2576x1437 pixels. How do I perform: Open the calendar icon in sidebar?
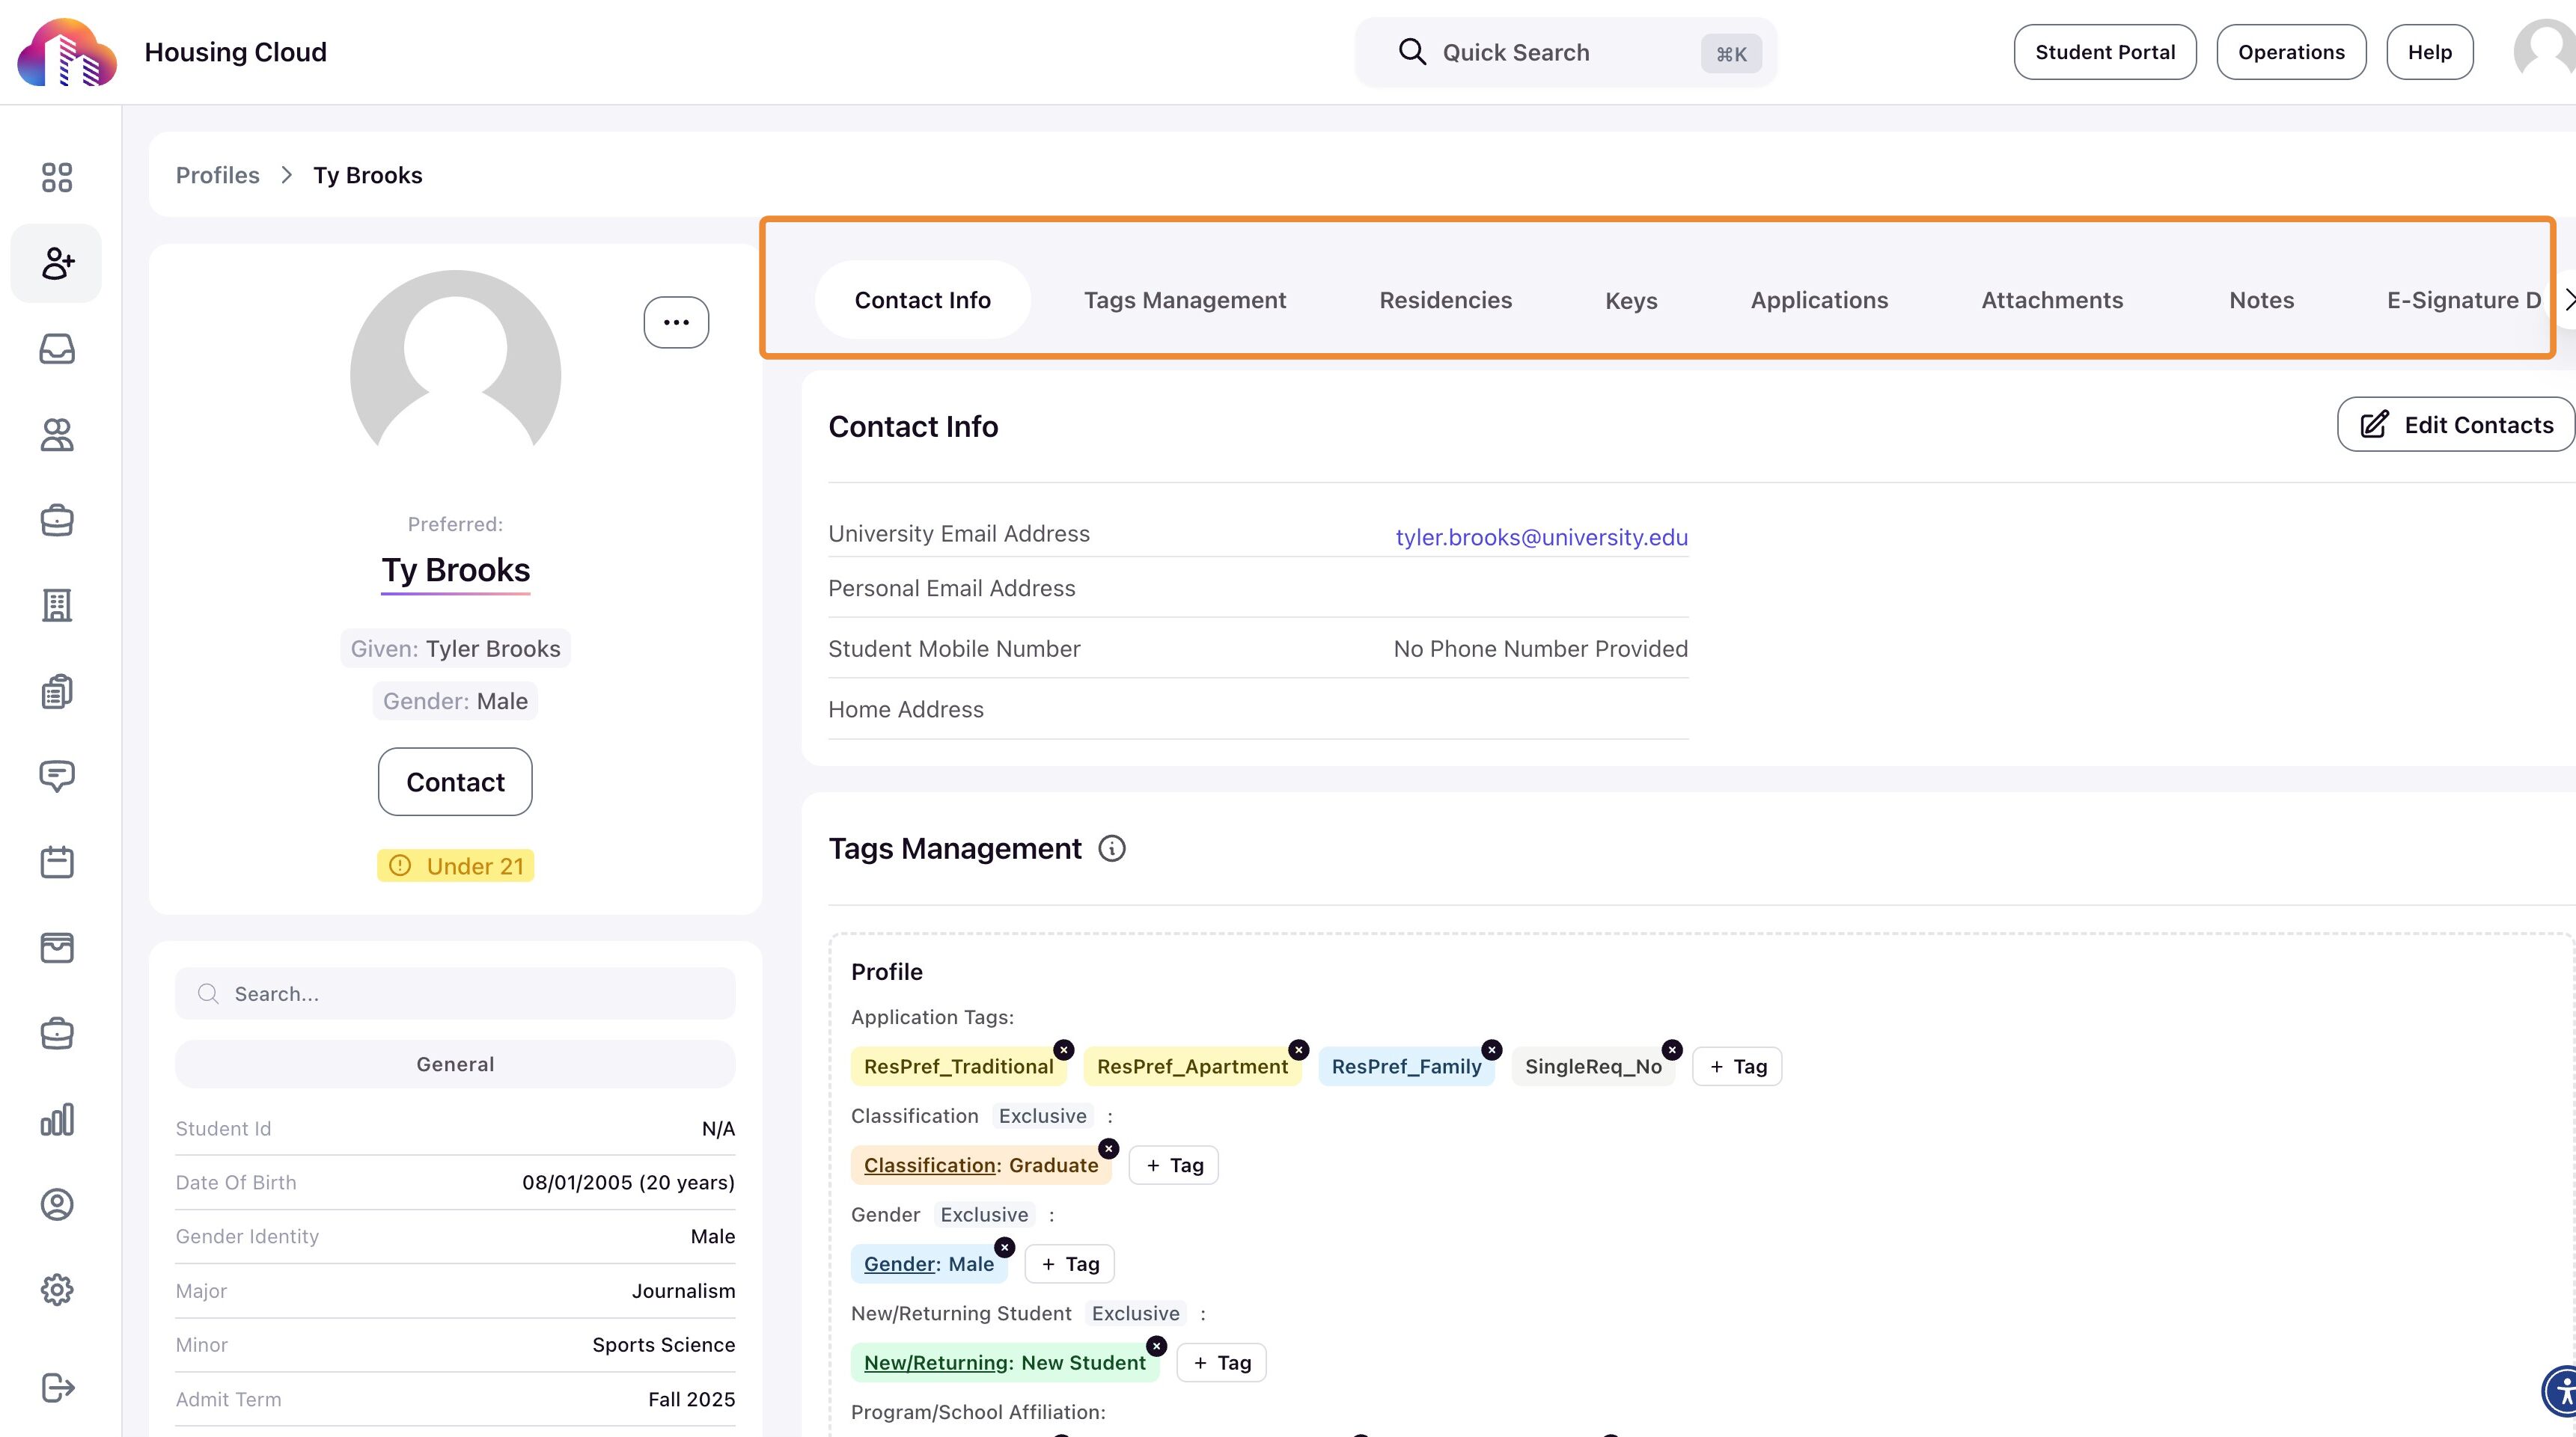[57, 862]
